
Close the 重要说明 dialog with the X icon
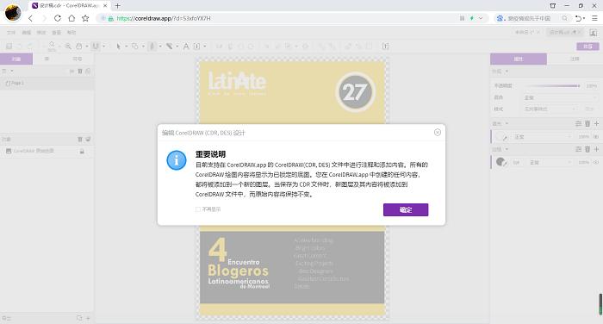click(438, 133)
